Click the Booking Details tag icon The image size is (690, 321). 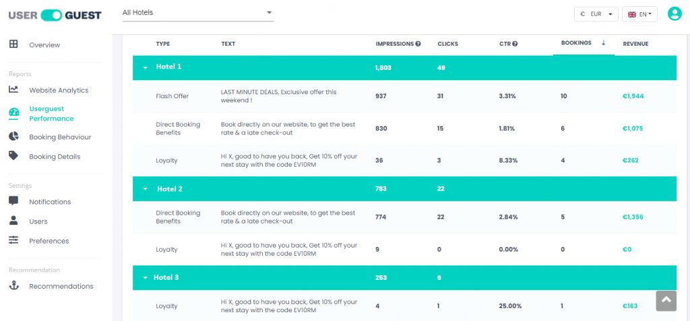[x=13, y=155]
